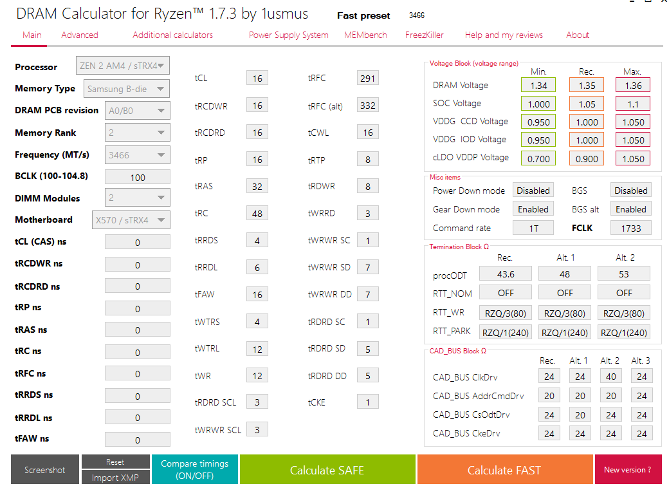Image resolution: width=669 pixels, height=495 pixels.
Task: Click DRAM Voltage Min. value 1.34
Action: click(538, 85)
